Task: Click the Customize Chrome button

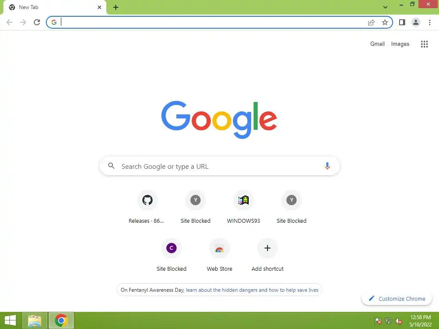Action: pos(397,299)
